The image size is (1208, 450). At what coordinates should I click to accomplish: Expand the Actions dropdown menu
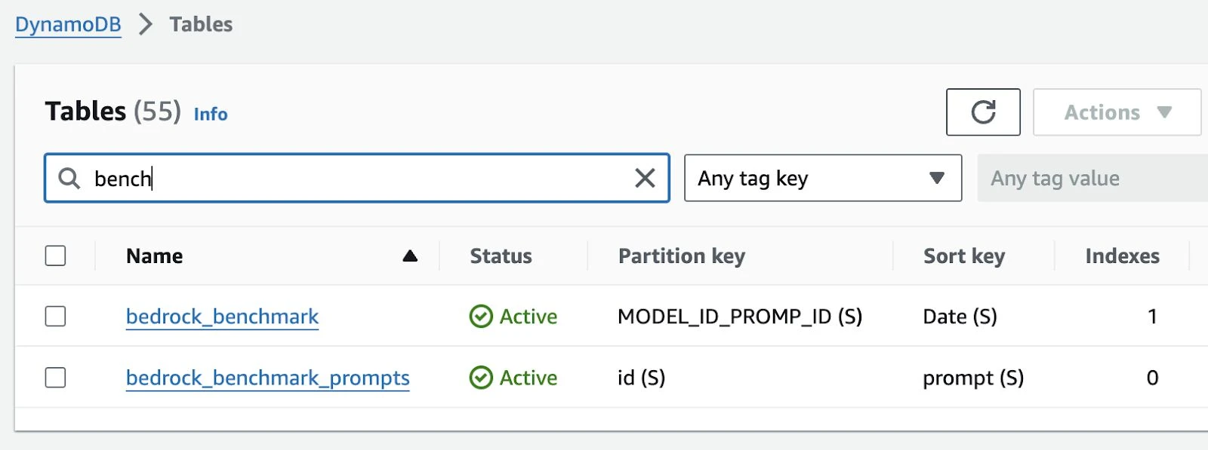1117,112
